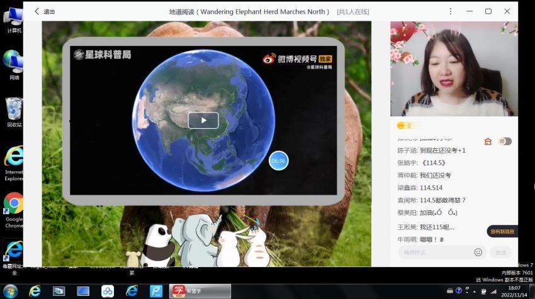
Task: Select message 蒋仲毅: 我们还没考
Action: [x=424, y=175]
